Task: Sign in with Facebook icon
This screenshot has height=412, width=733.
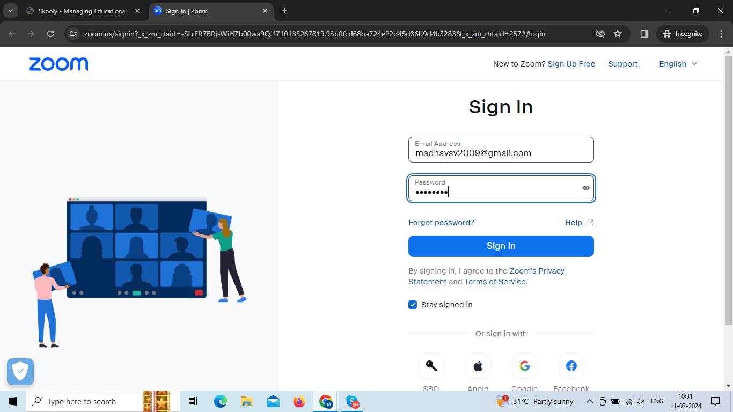Action: (x=571, y=366)
